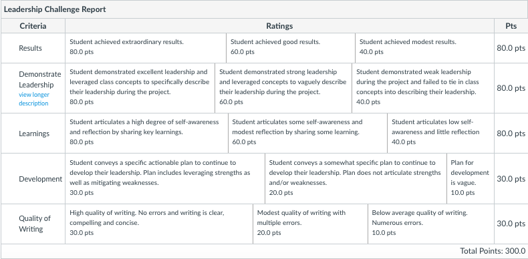Select the somewhat specific plan 20 pts rating
The width and height of the screenshot is (528, 259).
(356, 179)
